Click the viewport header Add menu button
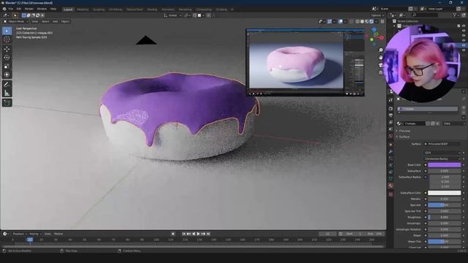 pyautogui.click(x=56, y=21)
